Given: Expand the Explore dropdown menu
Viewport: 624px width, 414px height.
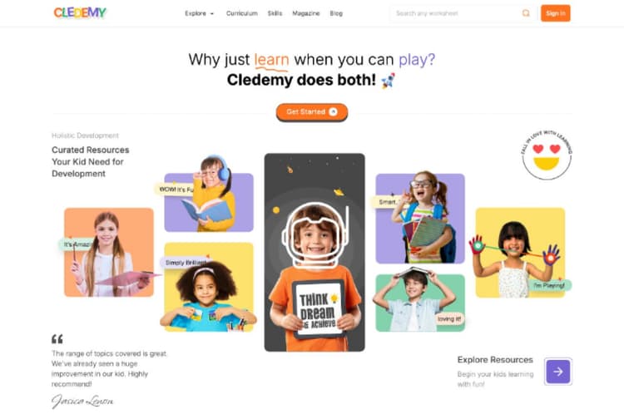Looking at the screenshot, I should pyautogui.click(x=199, y=13).
